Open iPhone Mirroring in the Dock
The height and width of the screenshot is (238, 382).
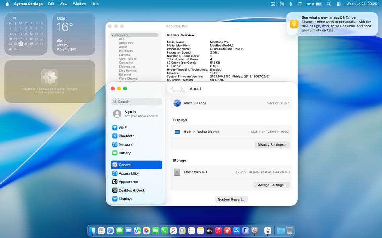(246, 230)
